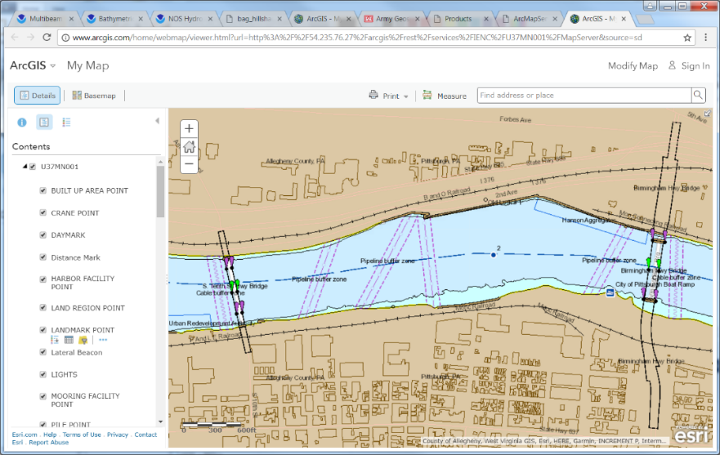Open more options for LANDMARK POINT layer
This screenshot has width=720, height=455.
pos(103,340)
